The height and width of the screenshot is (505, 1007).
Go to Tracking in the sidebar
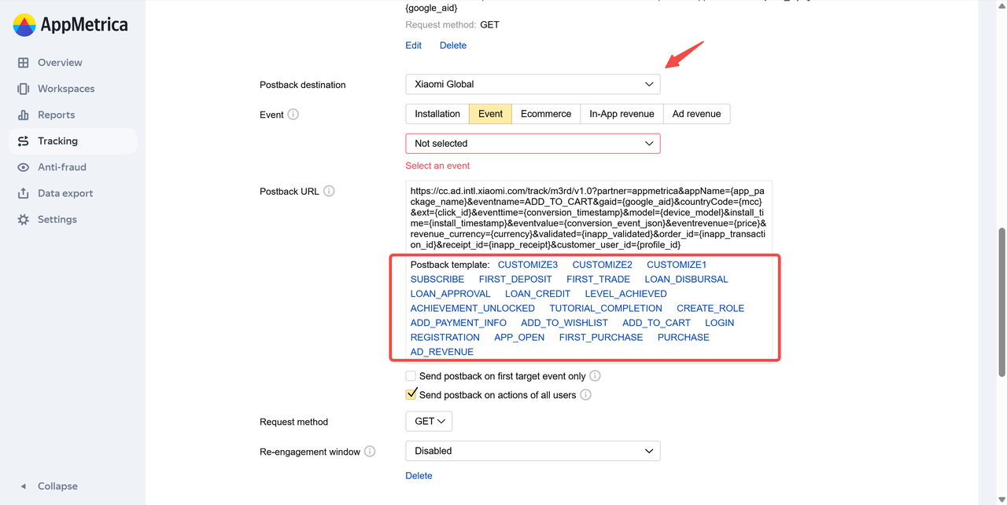(x=57, y=141)
